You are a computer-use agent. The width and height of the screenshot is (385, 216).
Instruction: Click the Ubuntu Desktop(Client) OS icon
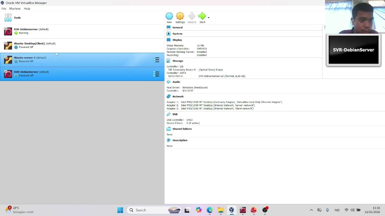click(x=8, y=45)
